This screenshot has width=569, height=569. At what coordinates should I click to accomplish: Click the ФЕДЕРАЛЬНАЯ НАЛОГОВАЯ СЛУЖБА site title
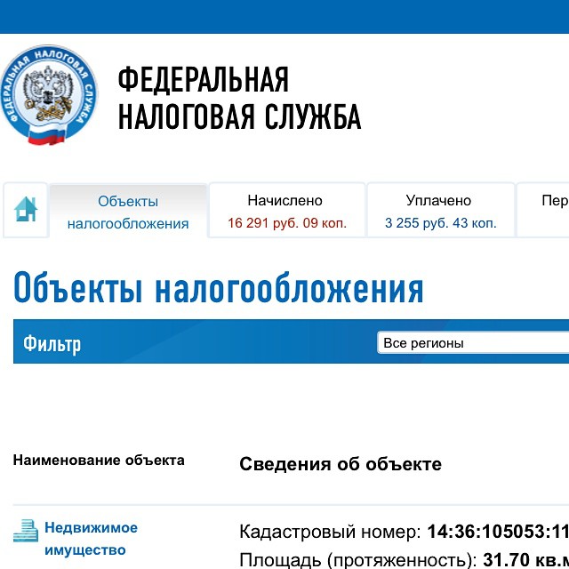coord(239,98)
